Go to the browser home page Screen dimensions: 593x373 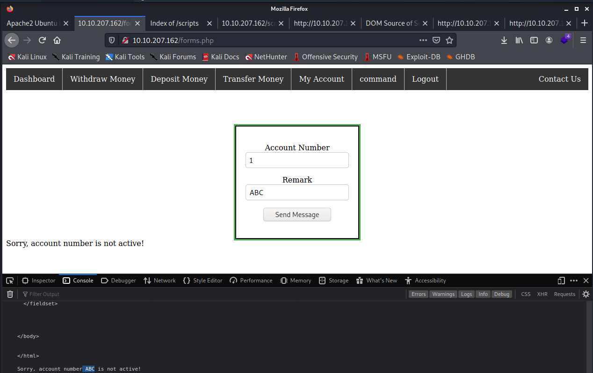pos(57,40)
